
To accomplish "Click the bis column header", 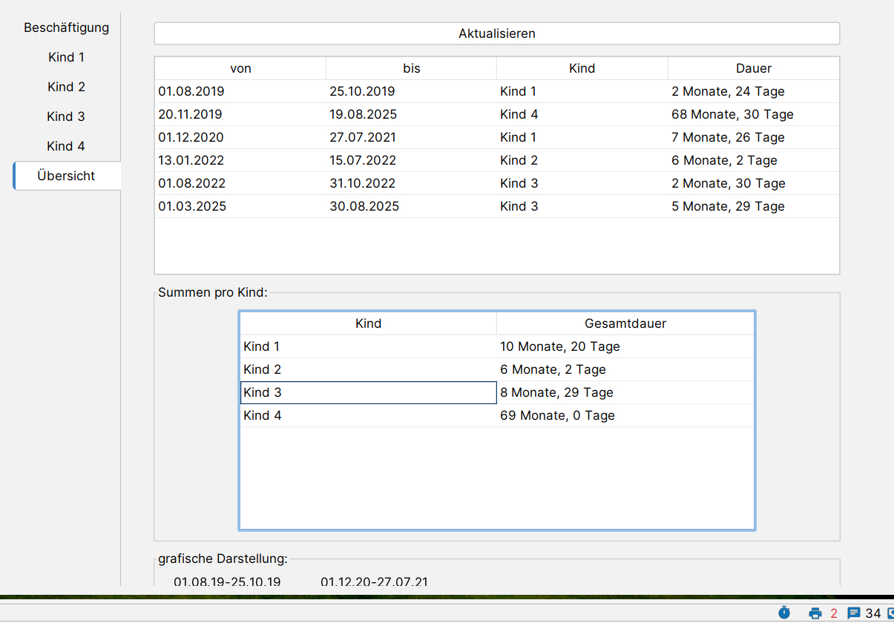I will pos(412,68).
